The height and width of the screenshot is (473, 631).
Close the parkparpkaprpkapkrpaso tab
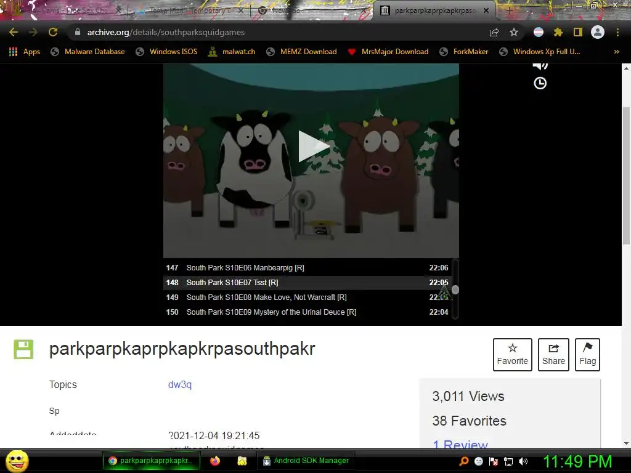486,11
